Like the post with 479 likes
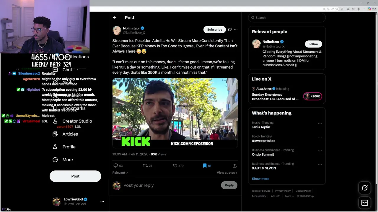The image size is (378, 212). click(178, 166)
